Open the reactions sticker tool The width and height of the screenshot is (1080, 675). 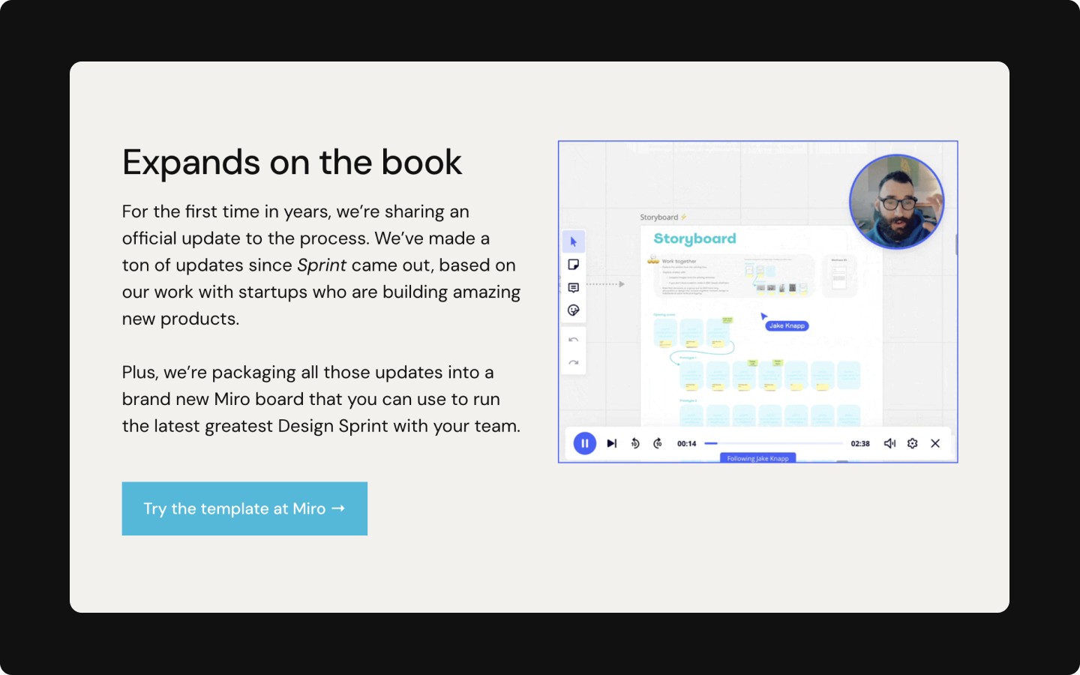574,310
